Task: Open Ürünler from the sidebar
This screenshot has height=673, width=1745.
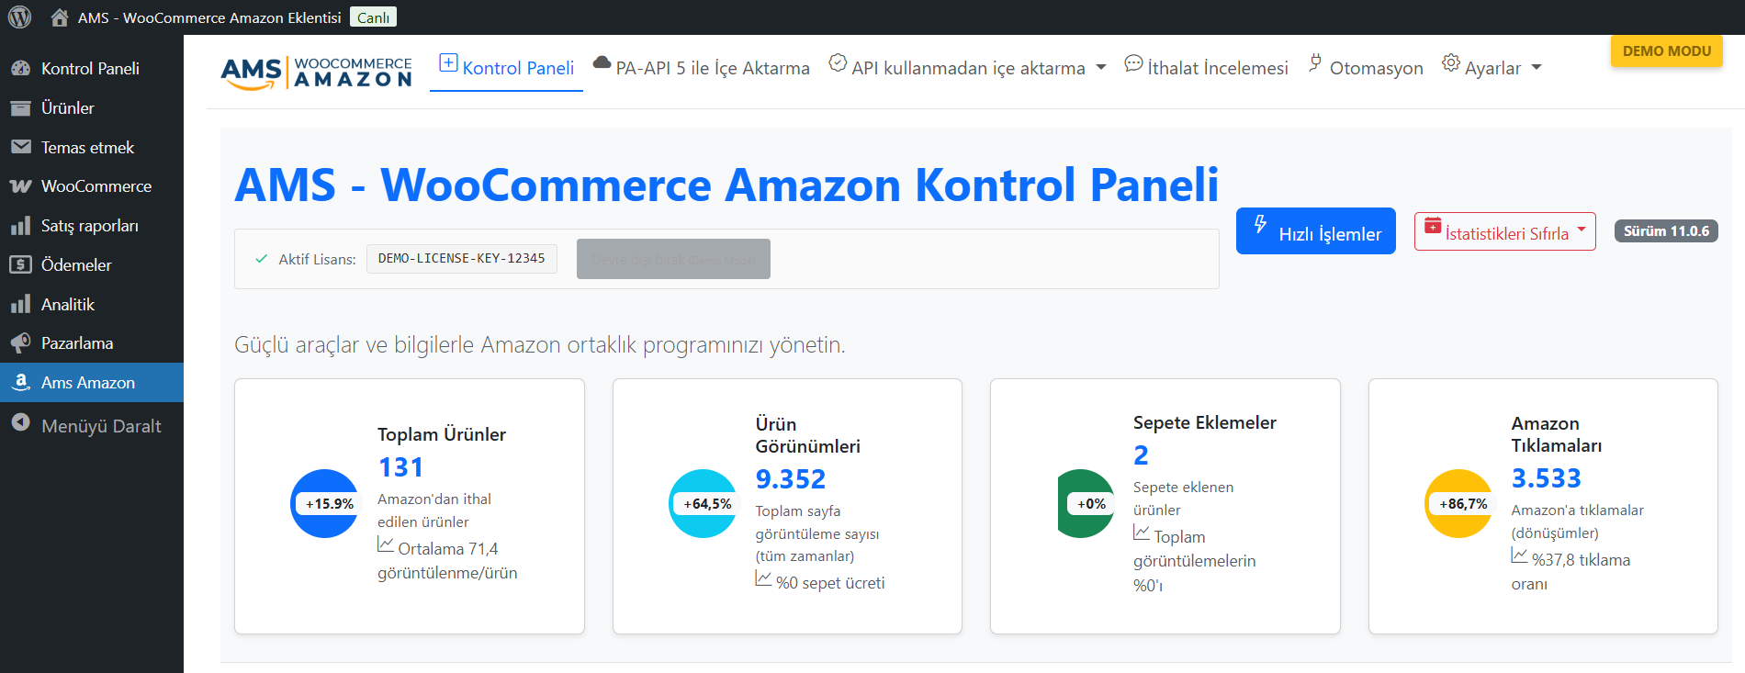Action: [x=69, y=107]
